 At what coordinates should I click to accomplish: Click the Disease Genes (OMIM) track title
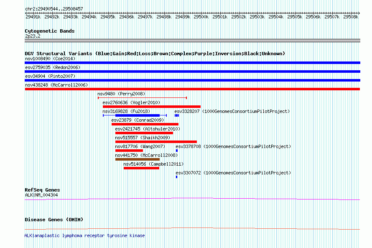pos(54,220)
